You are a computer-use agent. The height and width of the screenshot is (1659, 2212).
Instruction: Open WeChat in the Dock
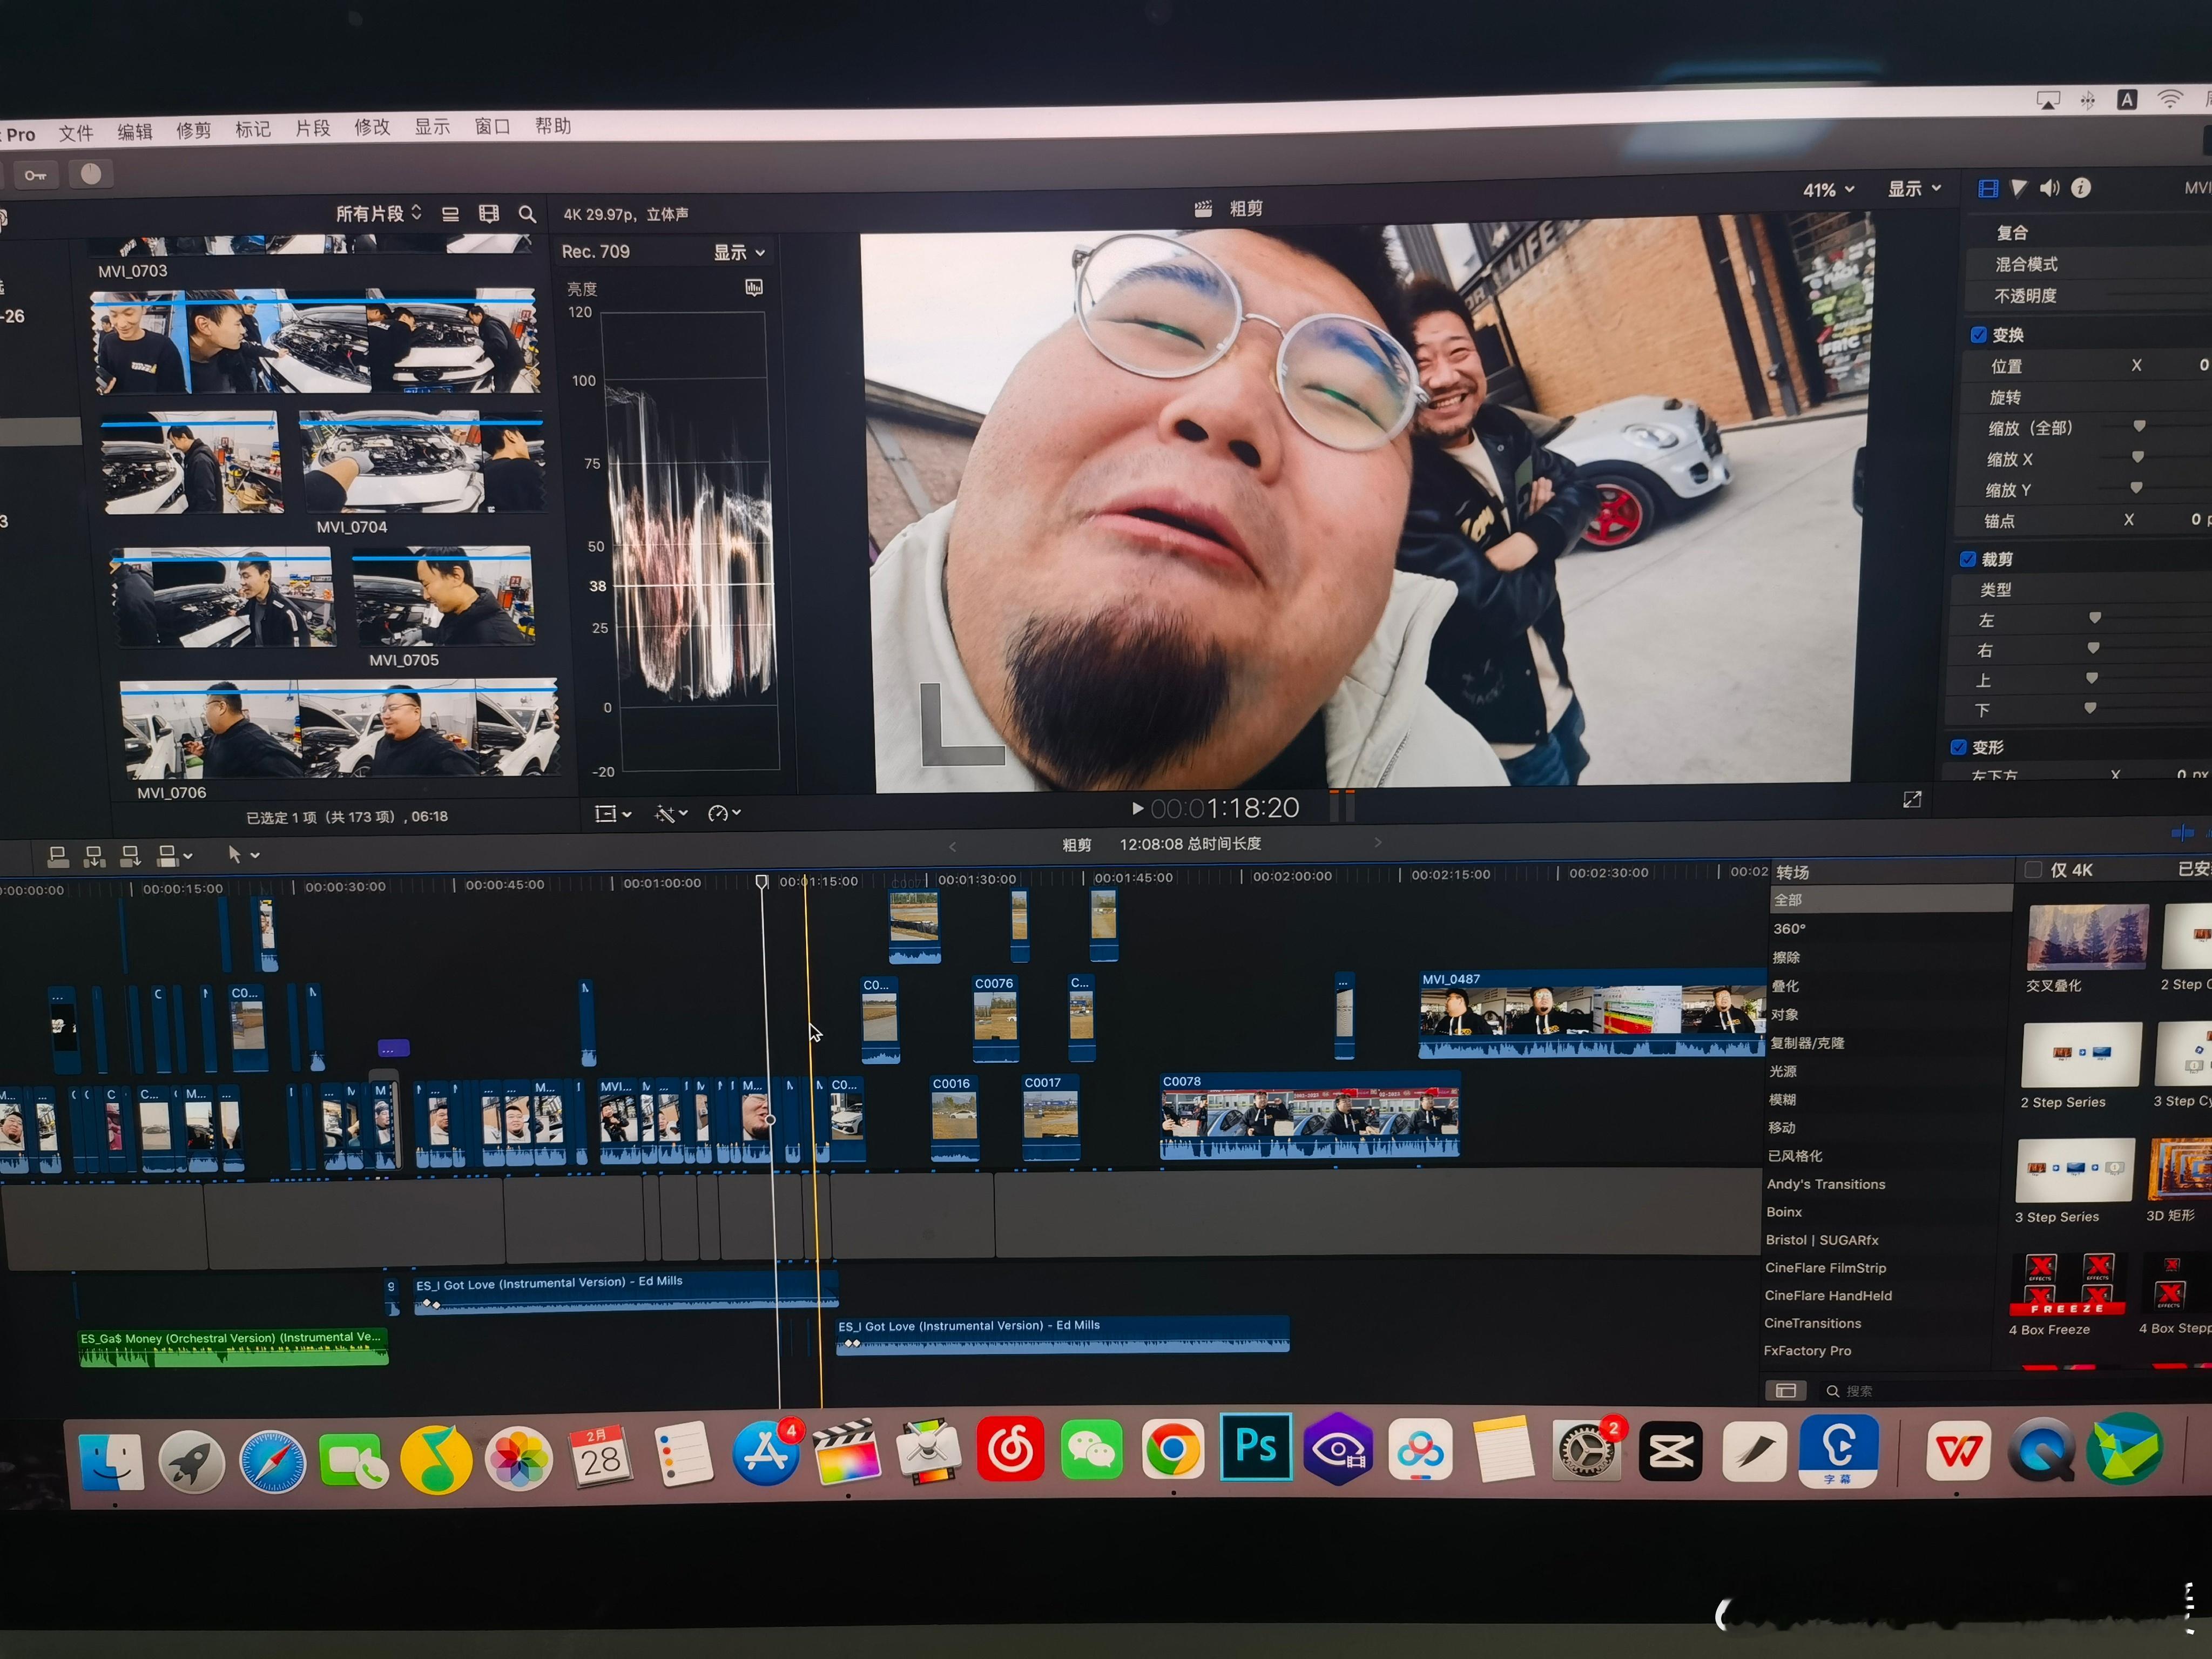(x=1091, y=1449)
